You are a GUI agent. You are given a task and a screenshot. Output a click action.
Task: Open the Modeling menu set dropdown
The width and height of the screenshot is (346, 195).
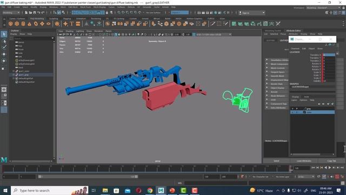(11, 12)
